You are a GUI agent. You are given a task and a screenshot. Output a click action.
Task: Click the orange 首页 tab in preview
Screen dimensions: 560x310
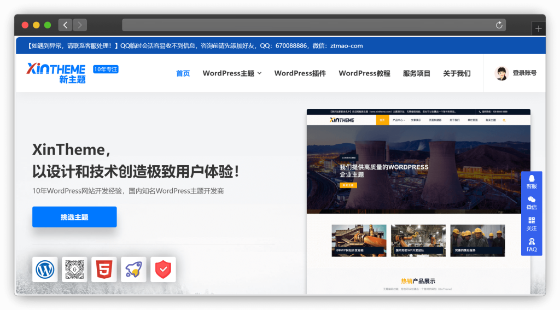pos(382,120)
